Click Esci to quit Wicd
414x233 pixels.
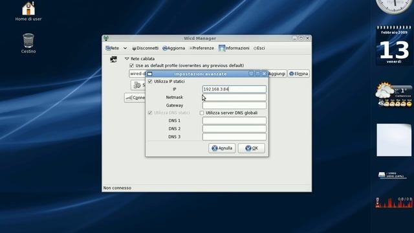click(259, 48)
